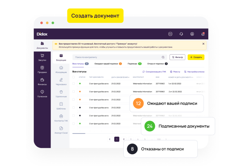Open the user profile icon
This screenshot has height=166, width=249.
tap(192, 34)
